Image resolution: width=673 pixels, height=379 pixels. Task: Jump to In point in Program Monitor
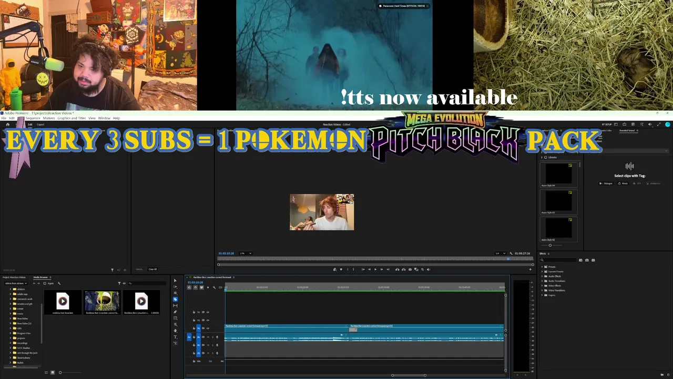click(x=363, y=270)
